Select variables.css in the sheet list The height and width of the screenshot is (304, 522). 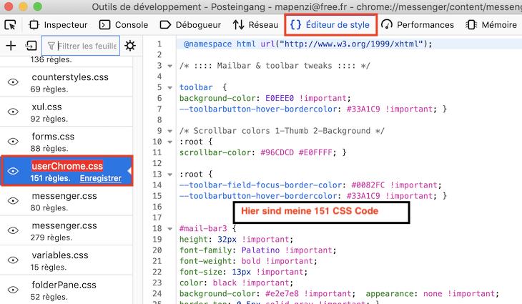tap(67, 260)
